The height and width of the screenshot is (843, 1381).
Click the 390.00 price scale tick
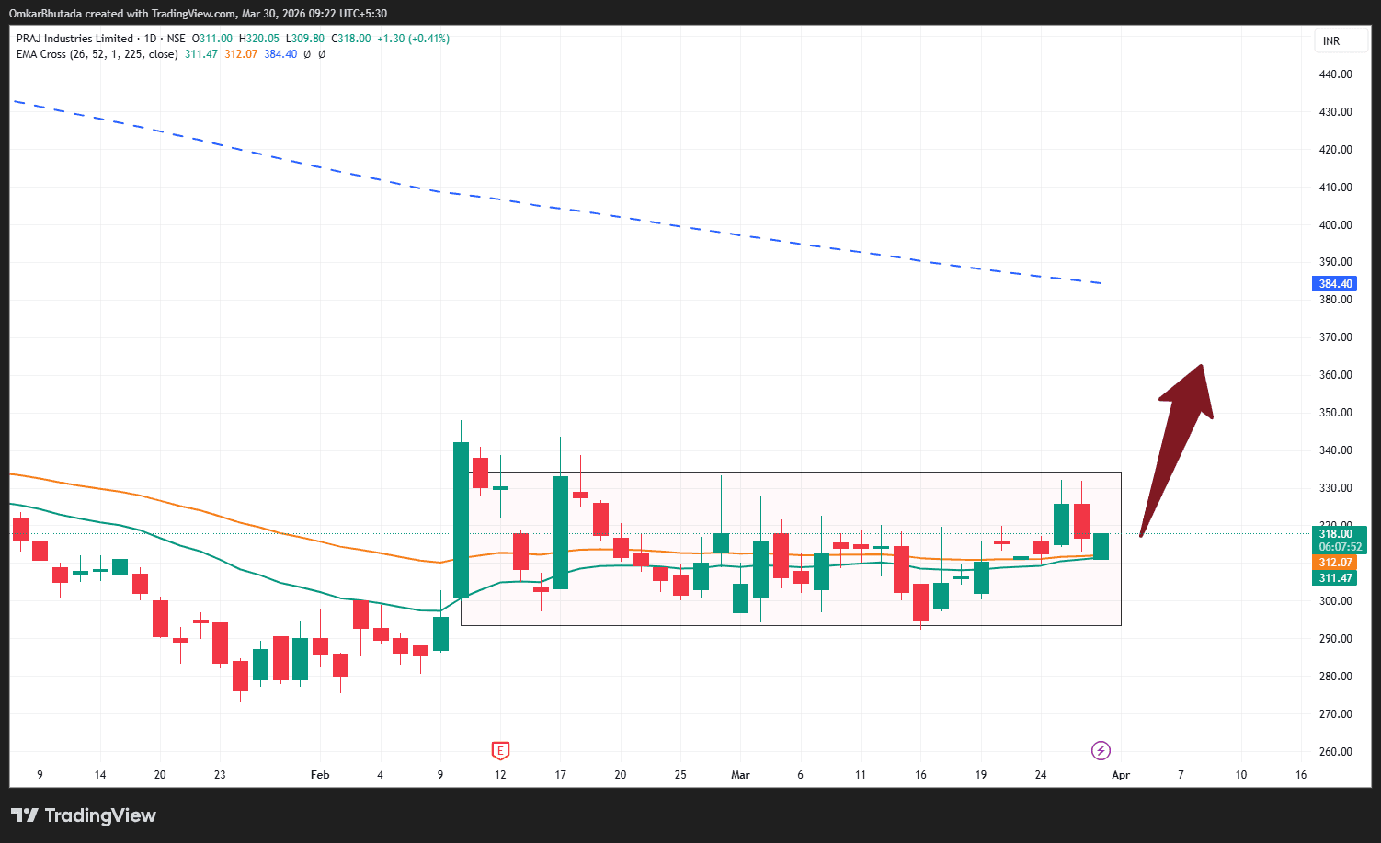point(1335,262)
